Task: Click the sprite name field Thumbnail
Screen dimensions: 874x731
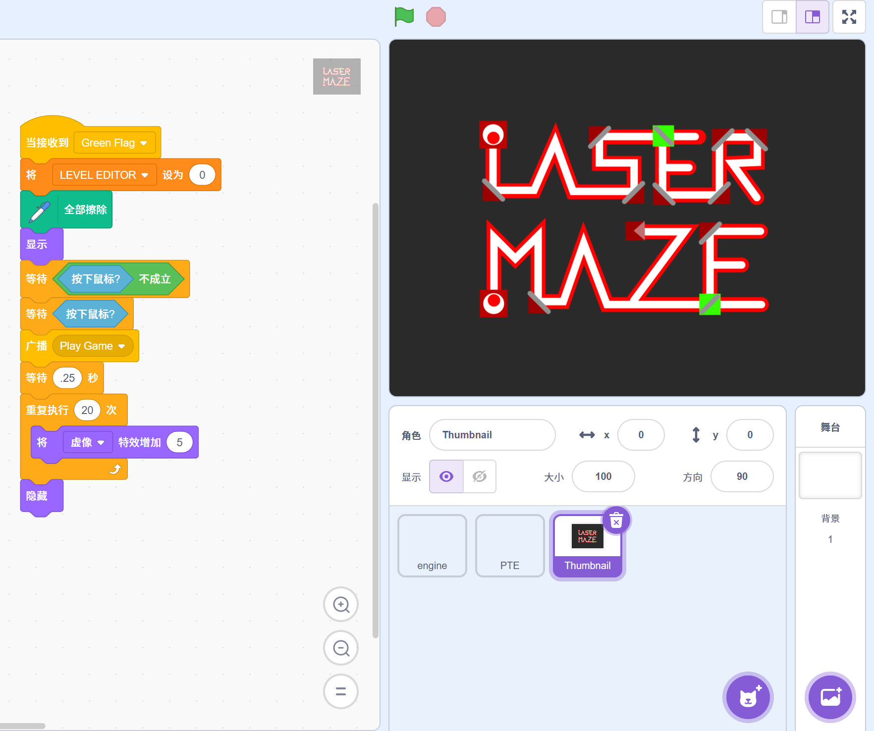Action: [492, 435]
